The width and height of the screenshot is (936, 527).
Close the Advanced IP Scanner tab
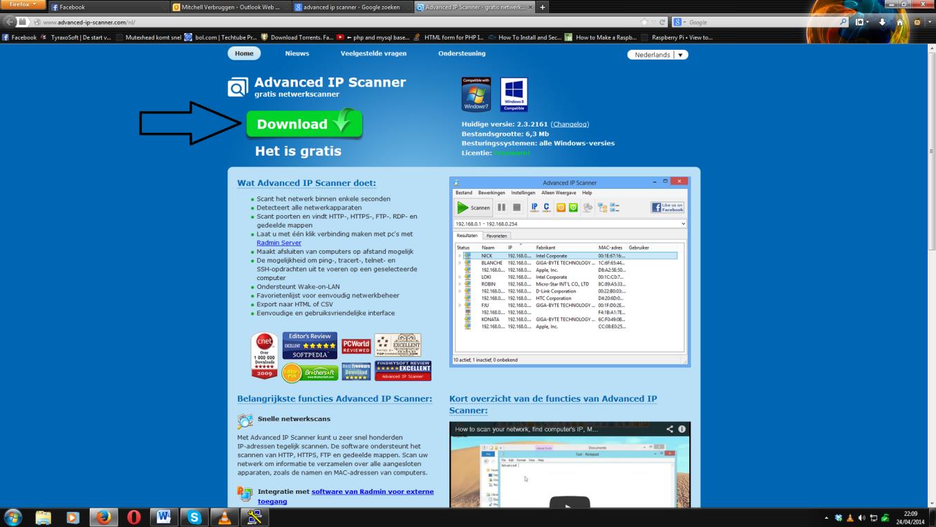click(530, 7)
